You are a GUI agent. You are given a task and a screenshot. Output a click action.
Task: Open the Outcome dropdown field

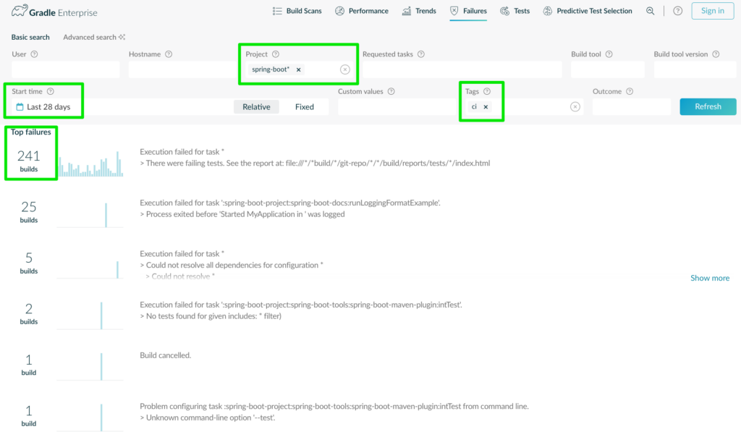[x=632, y=107]
